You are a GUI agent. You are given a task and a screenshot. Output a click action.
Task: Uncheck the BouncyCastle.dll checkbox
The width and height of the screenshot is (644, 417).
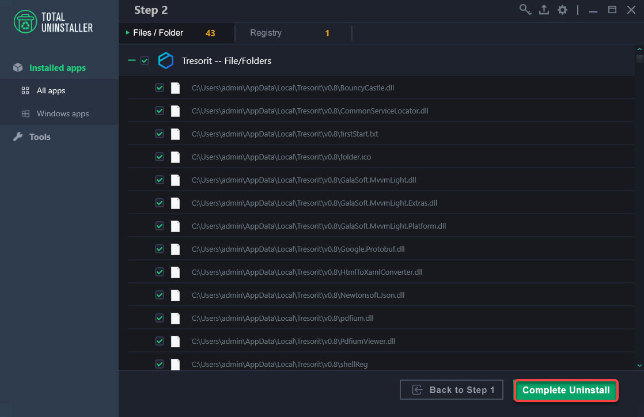160,88
